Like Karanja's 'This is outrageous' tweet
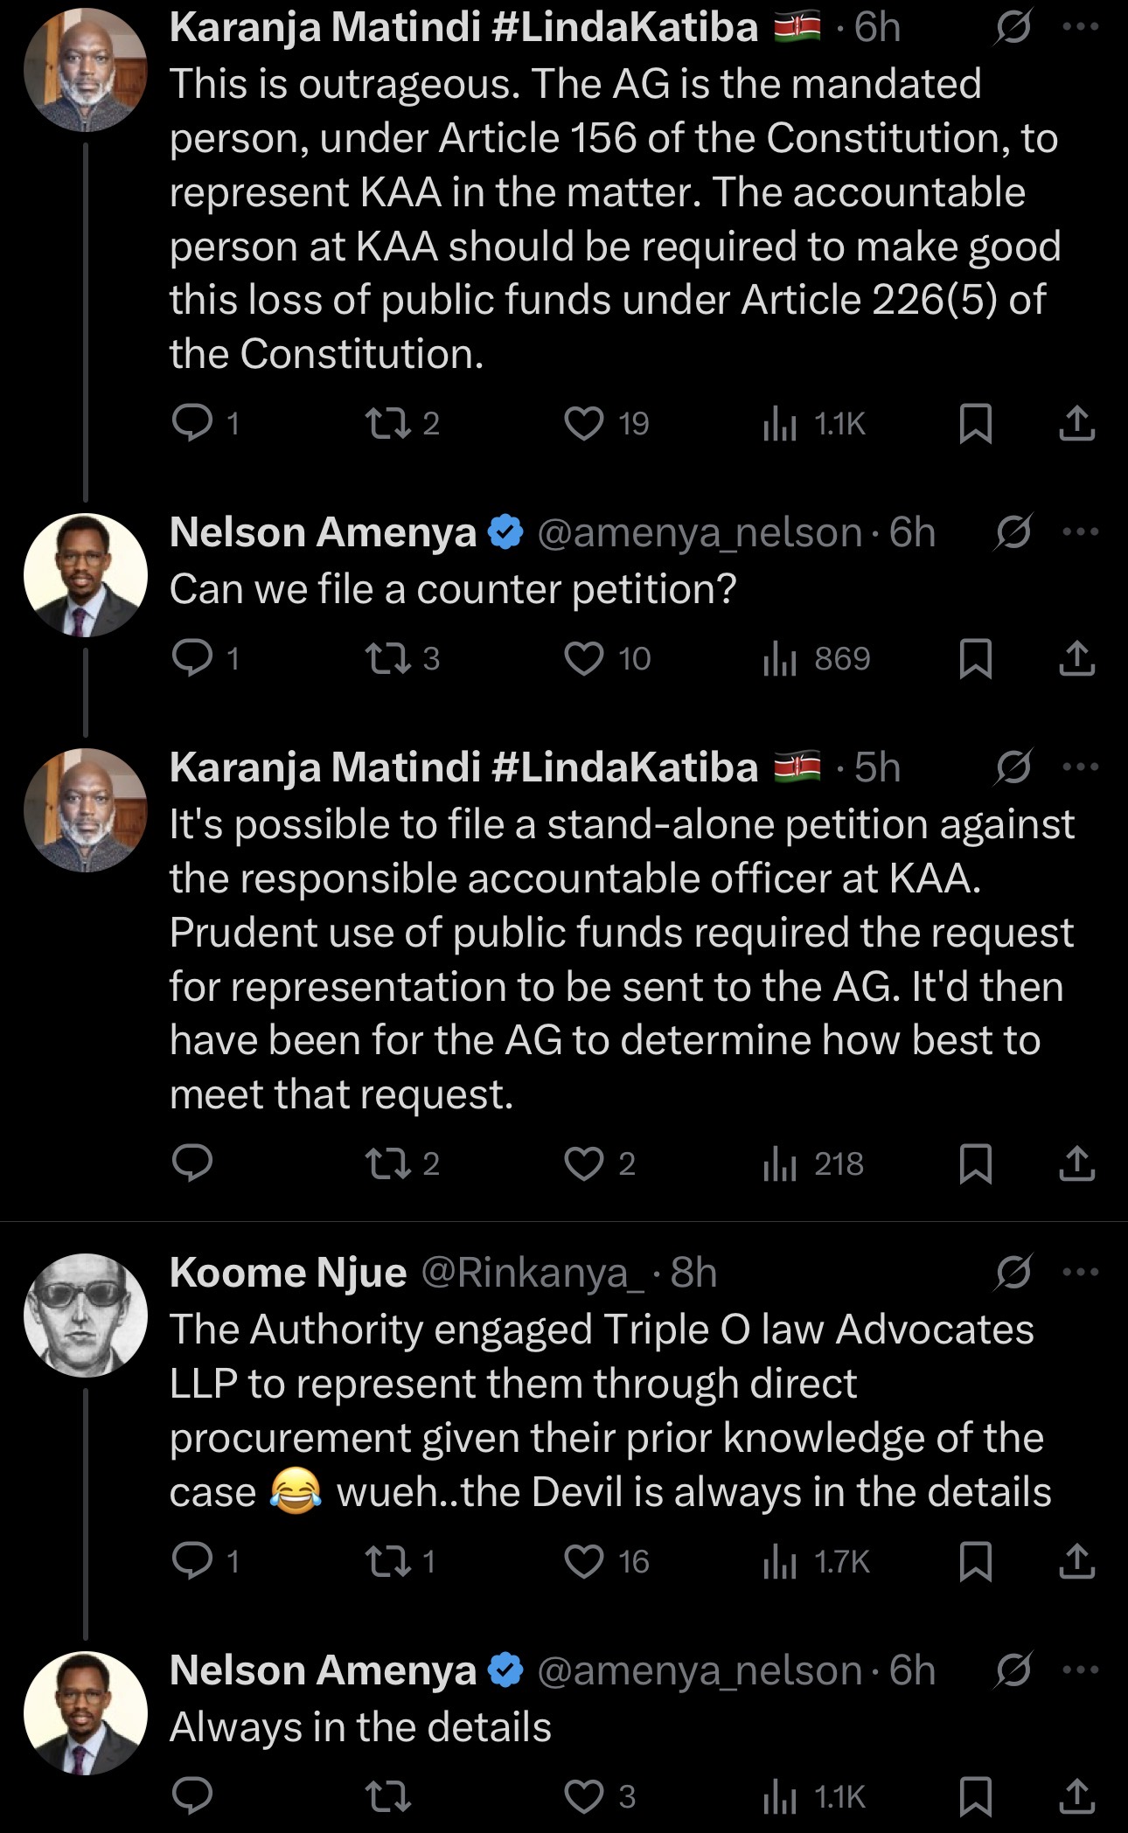 pyautogui.click(x=584, y=424)
